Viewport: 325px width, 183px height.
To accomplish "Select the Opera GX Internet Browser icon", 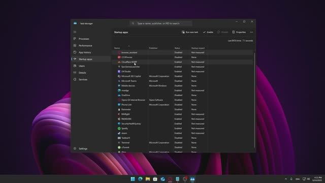I will point(119,100).
